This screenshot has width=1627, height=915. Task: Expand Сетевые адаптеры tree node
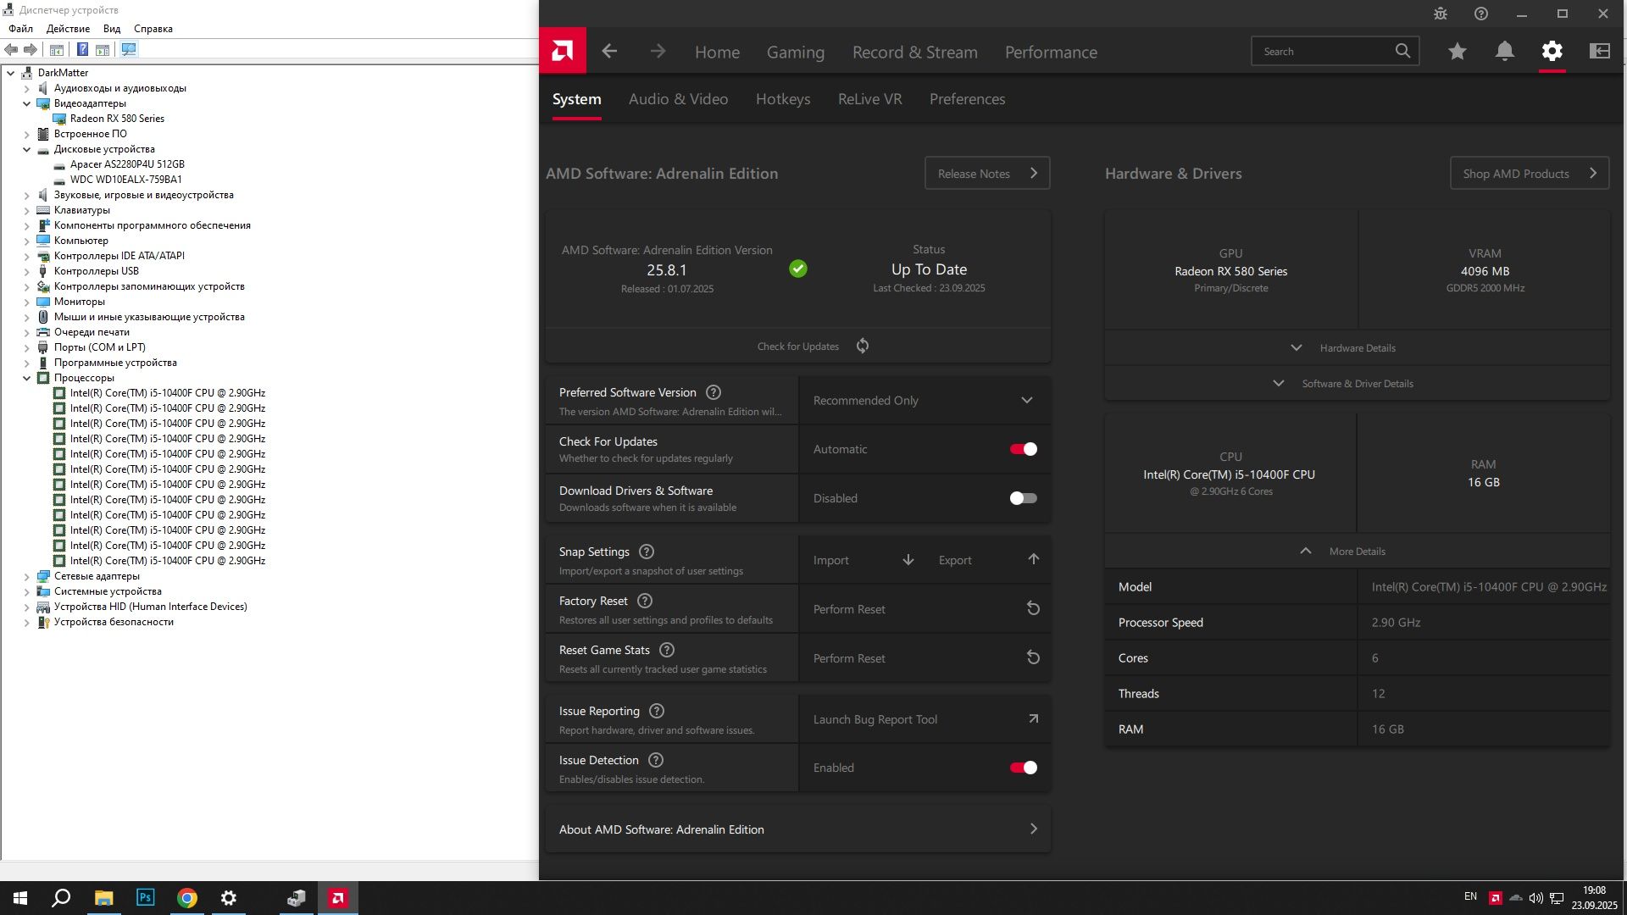pos(26,576)
